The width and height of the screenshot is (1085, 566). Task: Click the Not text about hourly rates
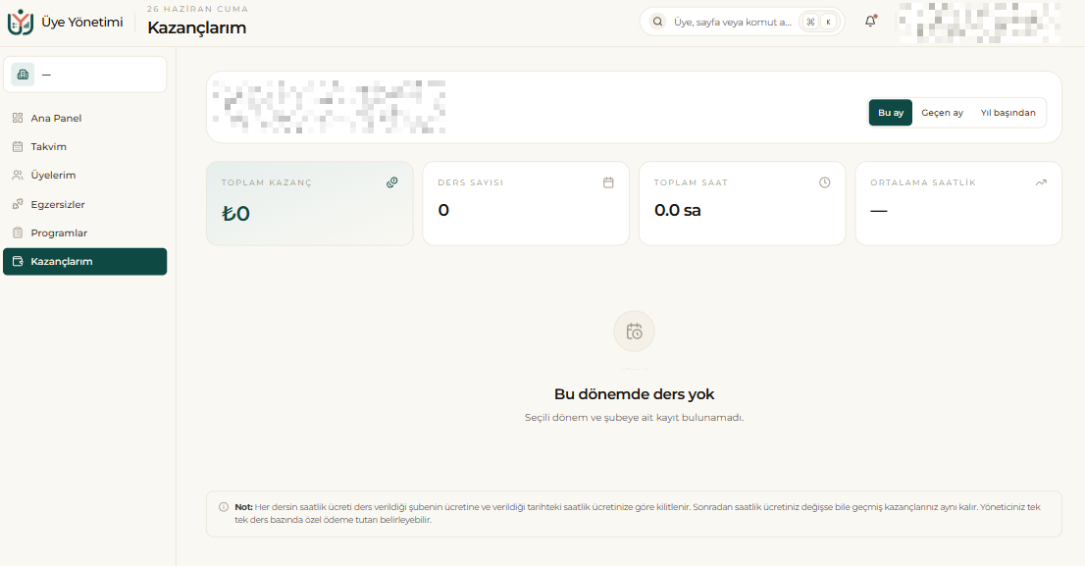point(638,513)
